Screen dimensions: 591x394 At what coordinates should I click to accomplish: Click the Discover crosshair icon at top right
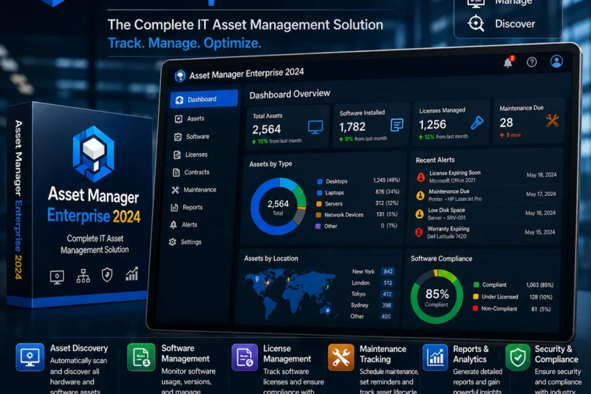[476, 24]
